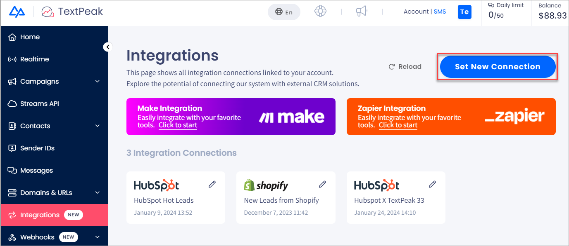Click the Streams API cloud icon
Viewport: 569px width, 246px height.
[x=12, y=104]
